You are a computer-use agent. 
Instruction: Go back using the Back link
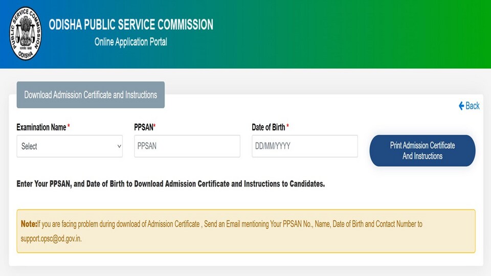[x=469, y=106]
